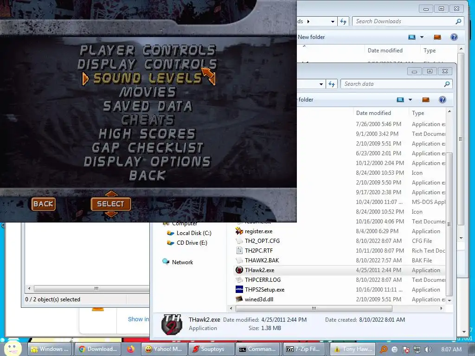This screenshot has width=475, height=356.
Task: Open address history dropdown in Downloads window
Action: point(333,21)
